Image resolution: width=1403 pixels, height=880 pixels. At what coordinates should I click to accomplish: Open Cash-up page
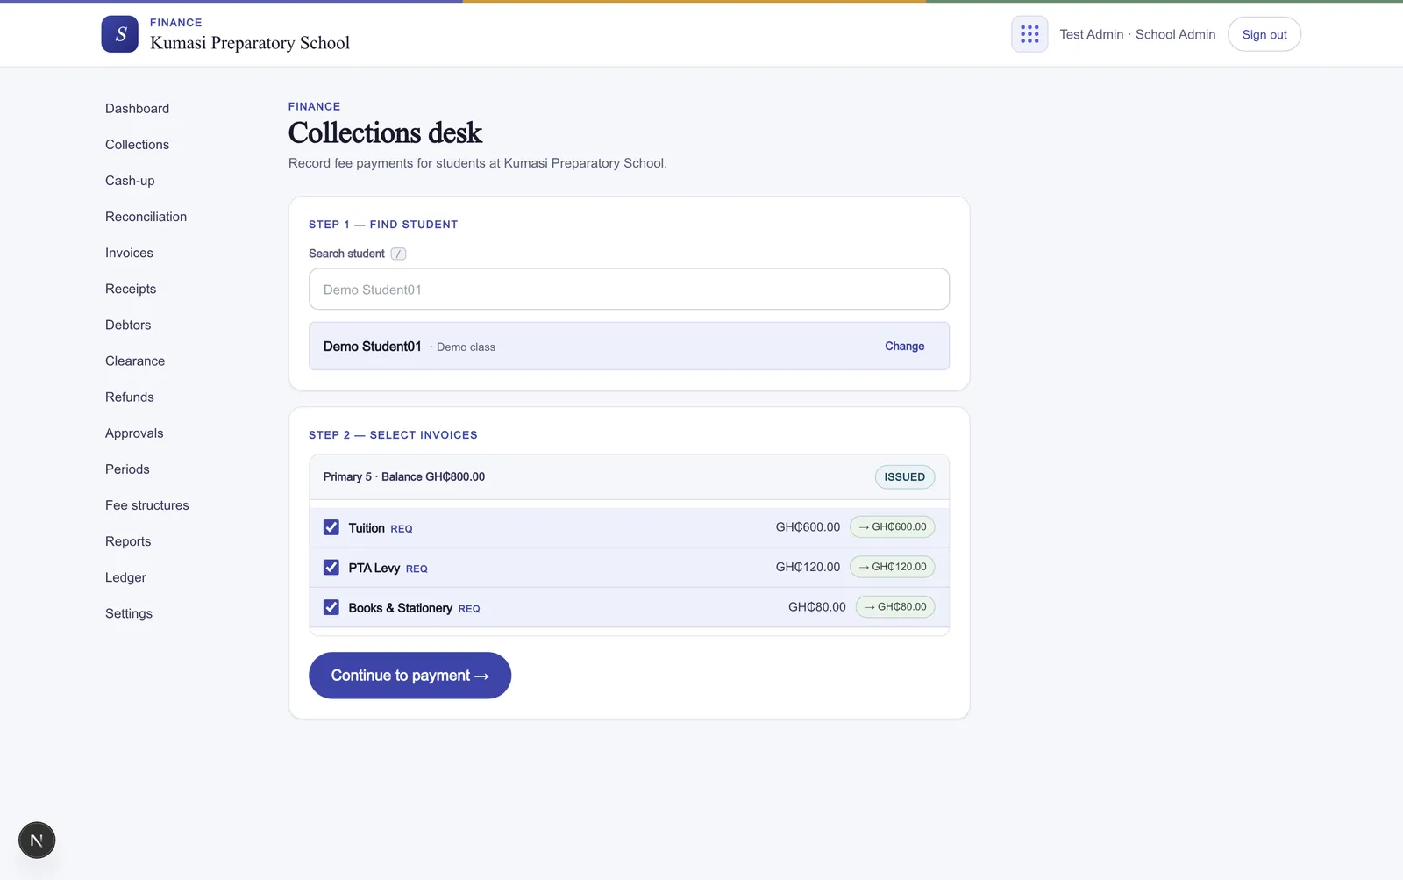130,181
